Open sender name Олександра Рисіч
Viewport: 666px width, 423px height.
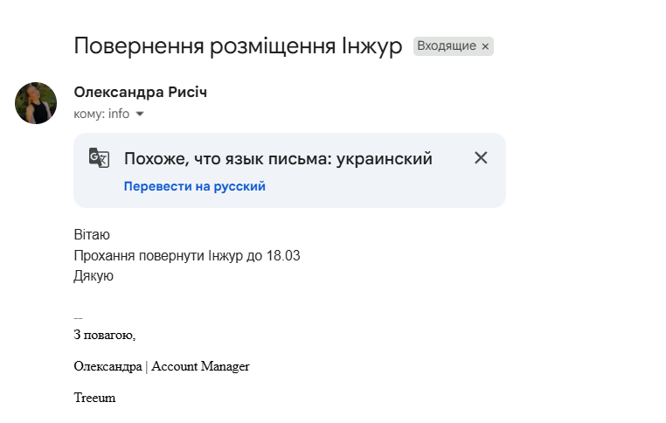141,93
